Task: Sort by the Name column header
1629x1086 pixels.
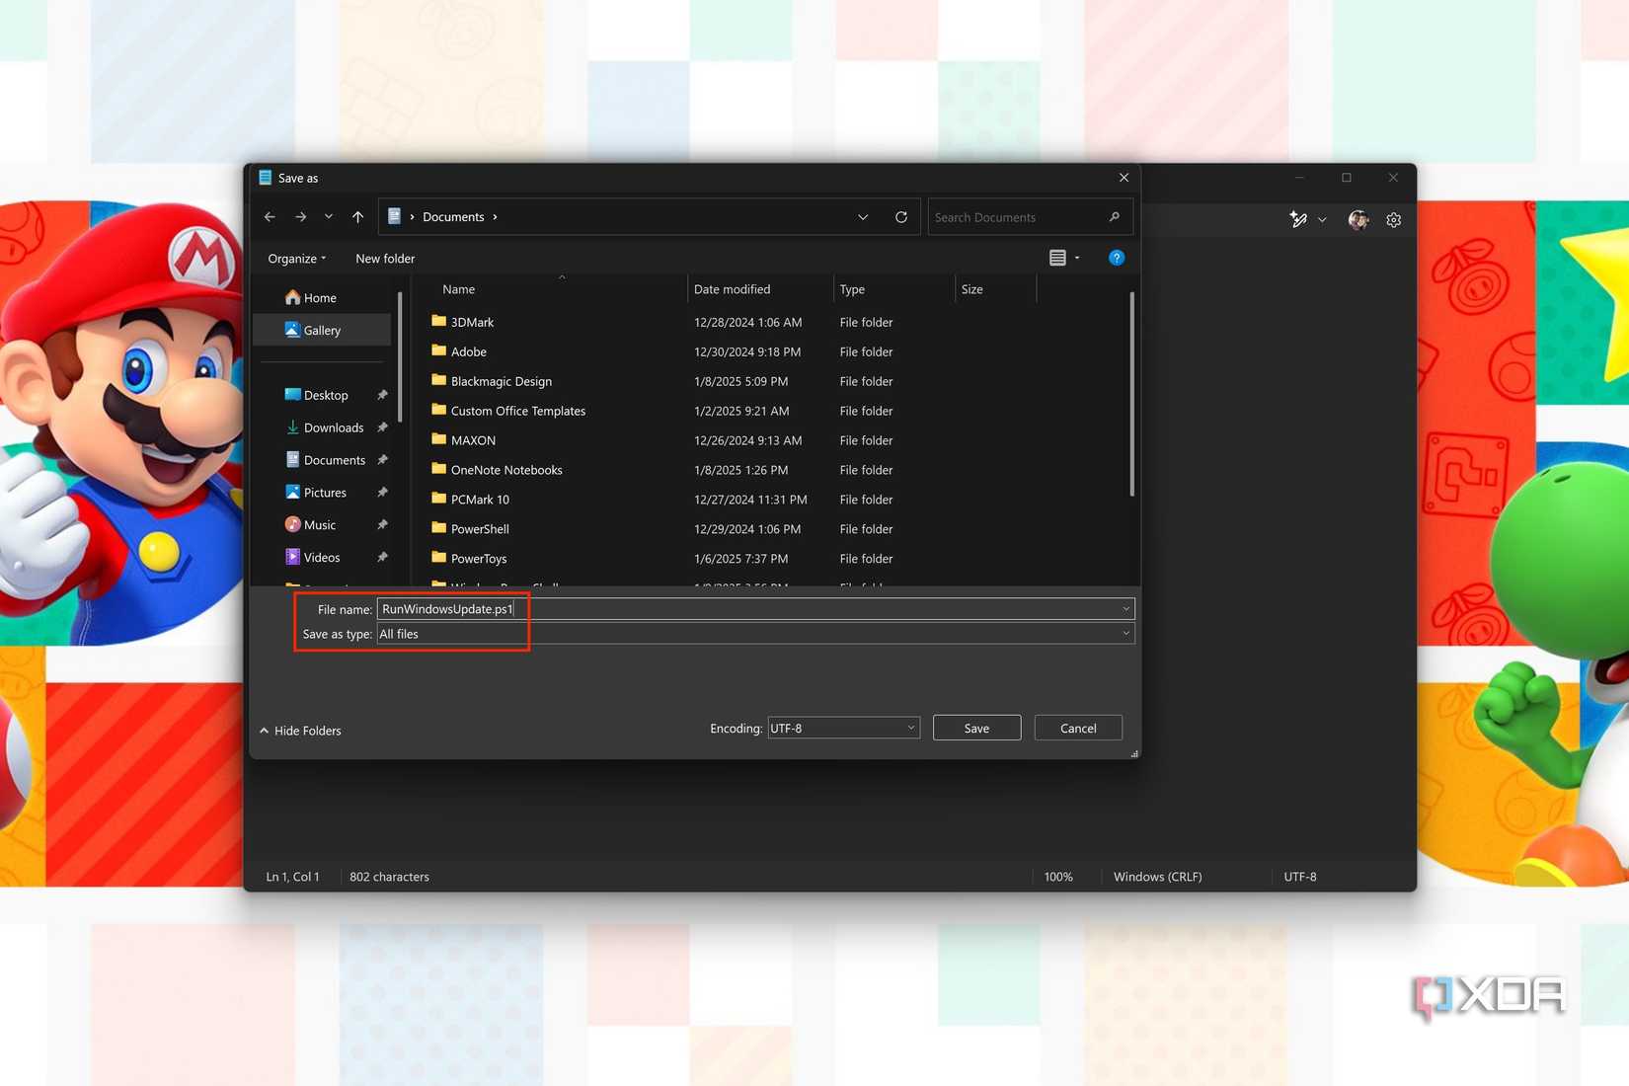Action: pos(459,289)
